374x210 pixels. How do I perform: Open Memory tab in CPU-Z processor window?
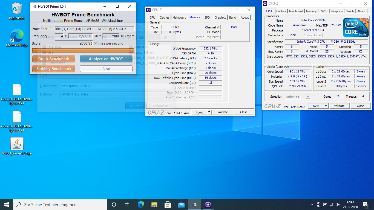coord(311,11)
